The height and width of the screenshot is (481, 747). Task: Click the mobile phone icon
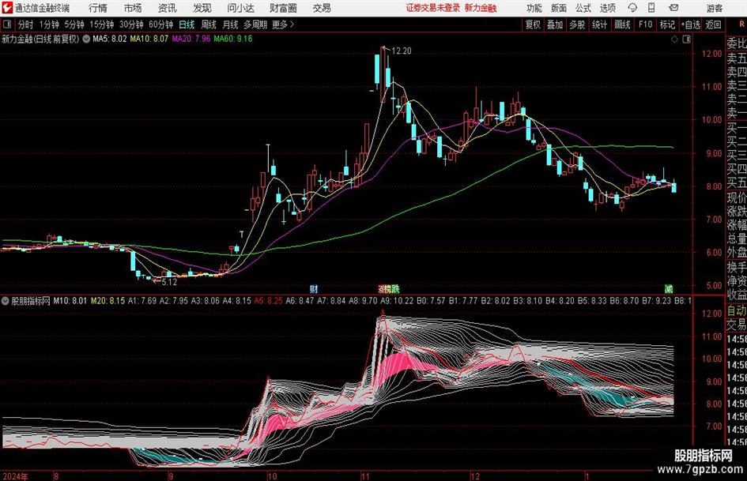(651, 8)
